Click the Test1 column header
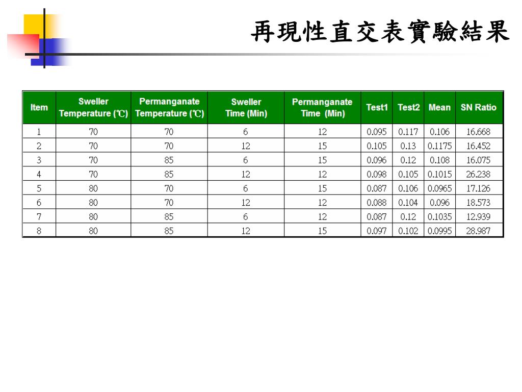The image size is (522, 392). point(377,107)
